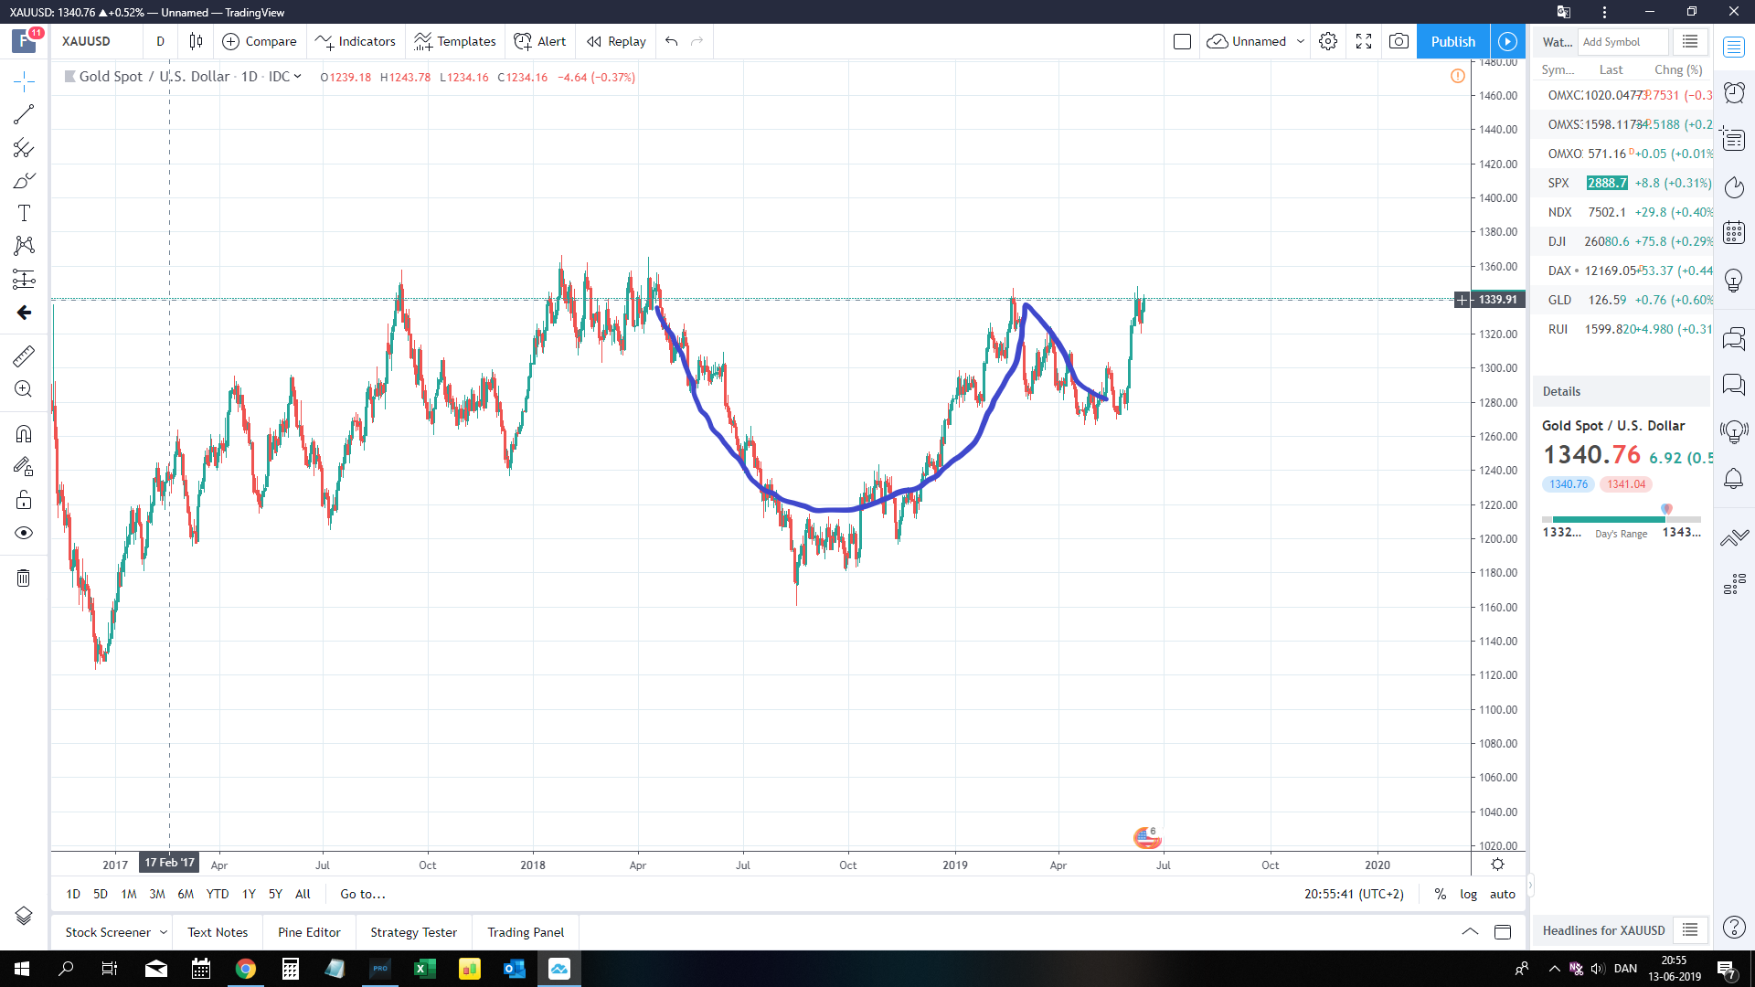Open the Pine Editor tab
This screenshot has height=987, width=1755.
(x=309, y=932)
